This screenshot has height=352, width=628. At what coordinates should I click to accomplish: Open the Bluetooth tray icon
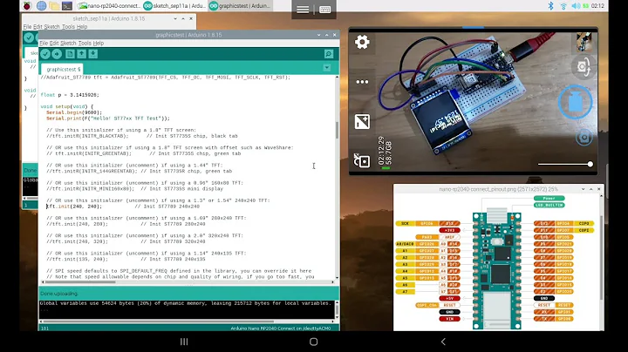[x=550, y=5]
